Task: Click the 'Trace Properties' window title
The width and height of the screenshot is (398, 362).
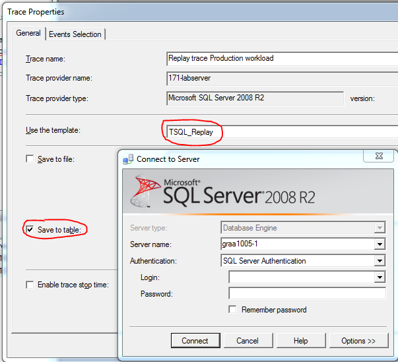Action: pos(36,12)
